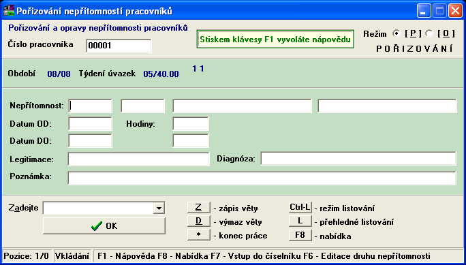
Task: Focus the Číslo pracovníka input field
Action: click(119, 46)
